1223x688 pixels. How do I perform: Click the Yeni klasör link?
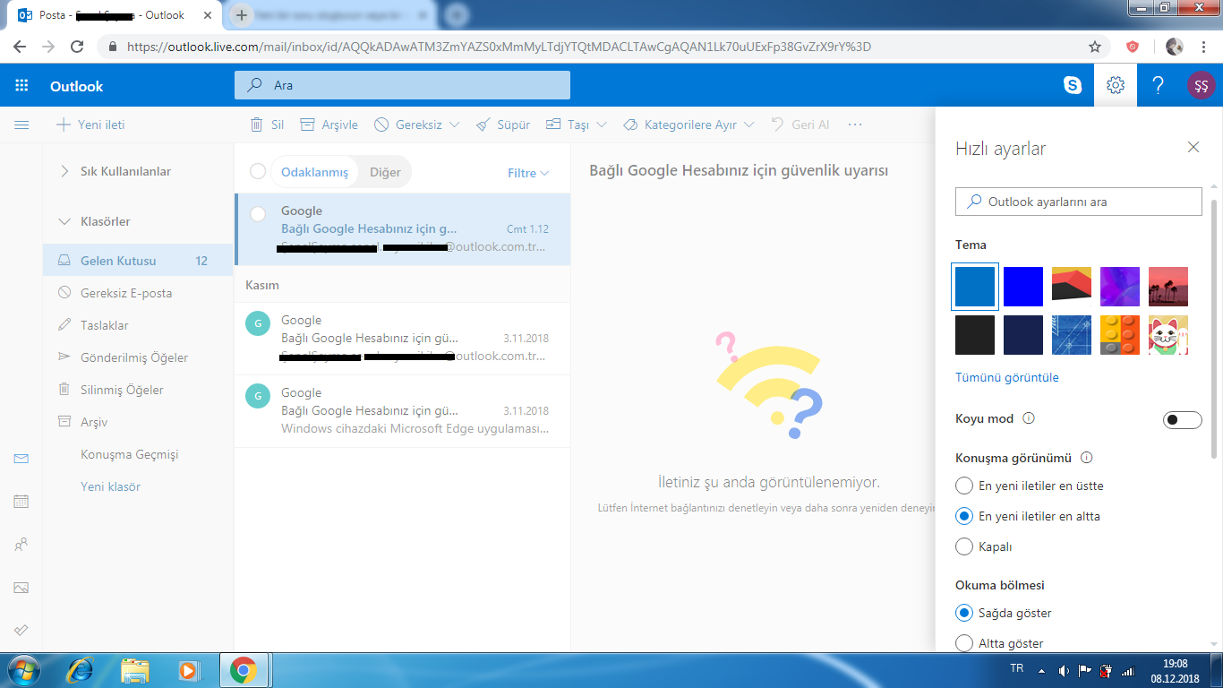coord(110,486)
